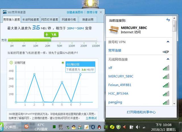Click signal bars icon for H3C_8F534A
The image size is (182, 132).
(x=166, y=94)
